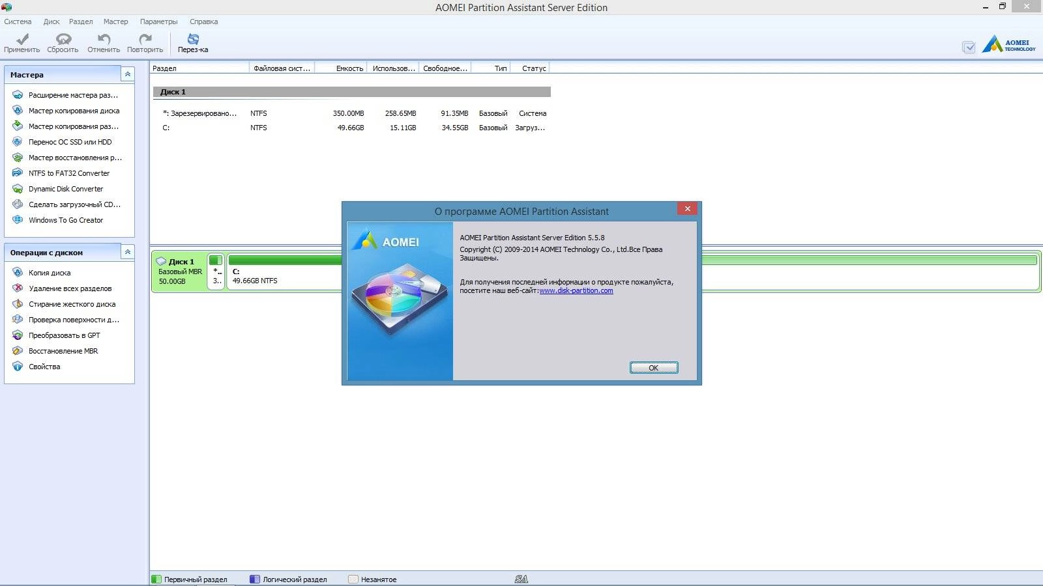1043x586 pixels.
Task: Click the Сбросить (Discard) toolbar icon
Action: coord(63,39)
